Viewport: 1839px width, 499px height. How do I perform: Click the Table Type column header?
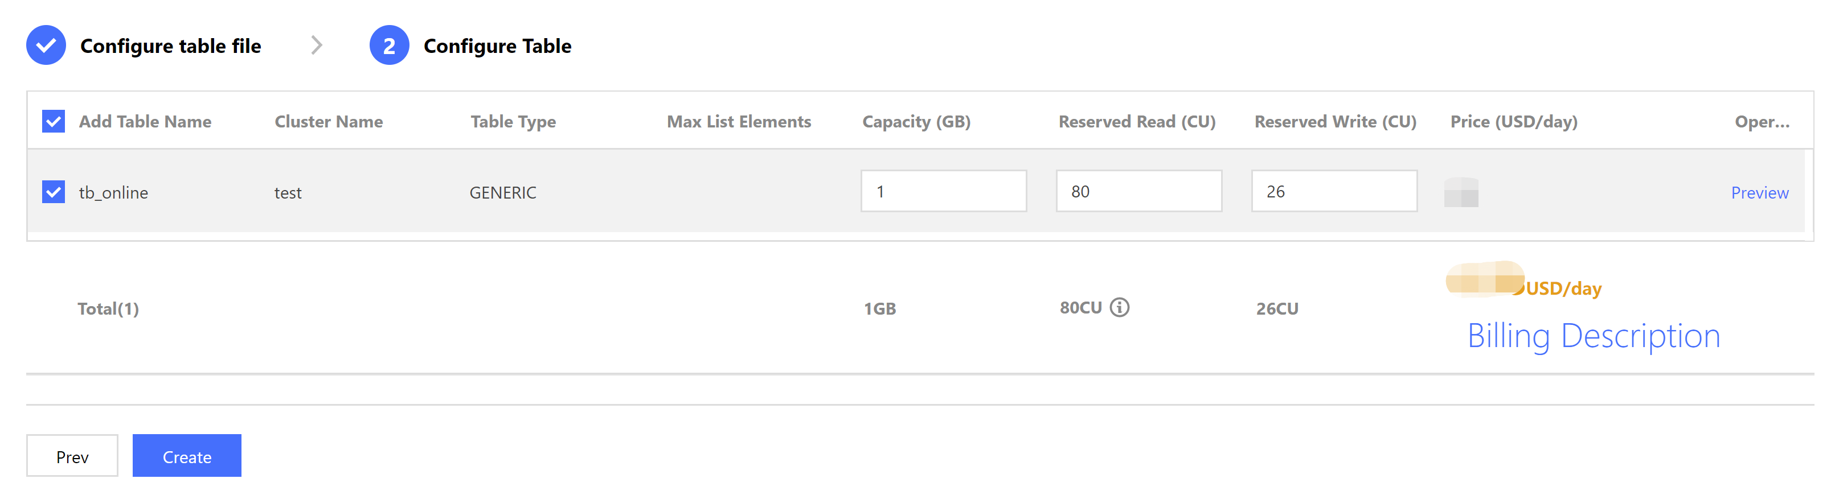tap(513, 122)
